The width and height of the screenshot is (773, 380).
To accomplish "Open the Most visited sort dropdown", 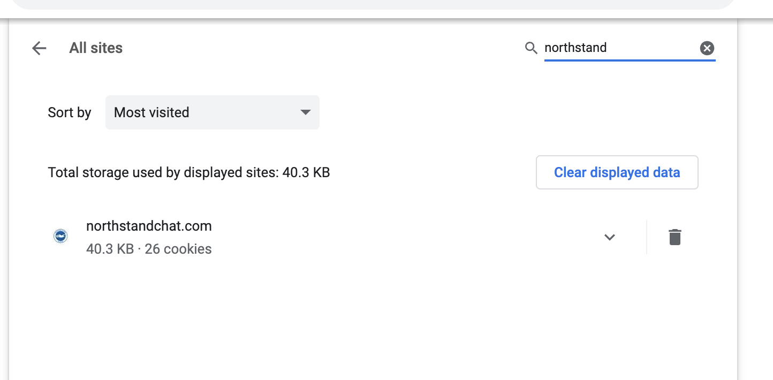I will click(213, 112).
